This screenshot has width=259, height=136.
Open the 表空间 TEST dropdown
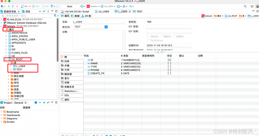[90, 27]
